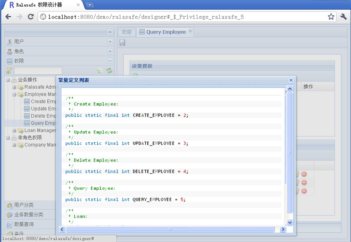Close the Query Employee tab
The width and height of the screenshot is (351, 242).
(x=190, y=31)
